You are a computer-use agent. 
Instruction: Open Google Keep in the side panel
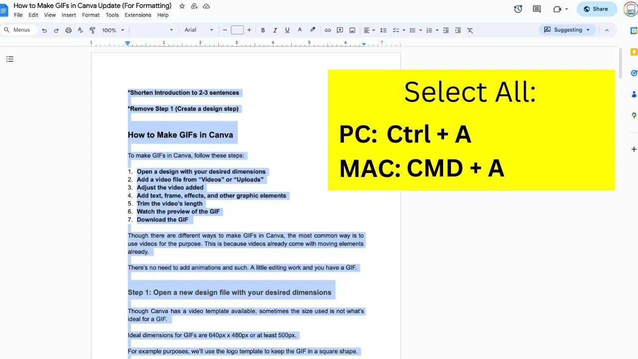634,52
